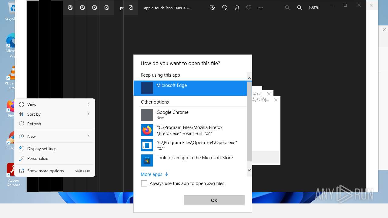Open the Sort by submenu

55,114
